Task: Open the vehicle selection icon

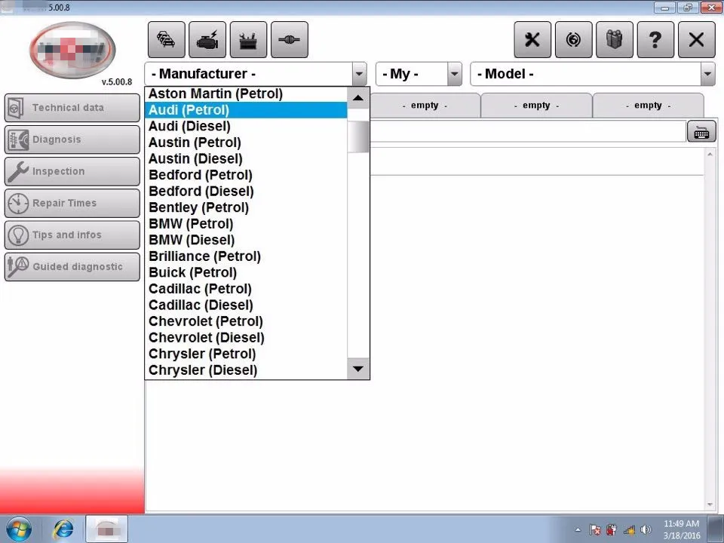Action: [166, 39]
